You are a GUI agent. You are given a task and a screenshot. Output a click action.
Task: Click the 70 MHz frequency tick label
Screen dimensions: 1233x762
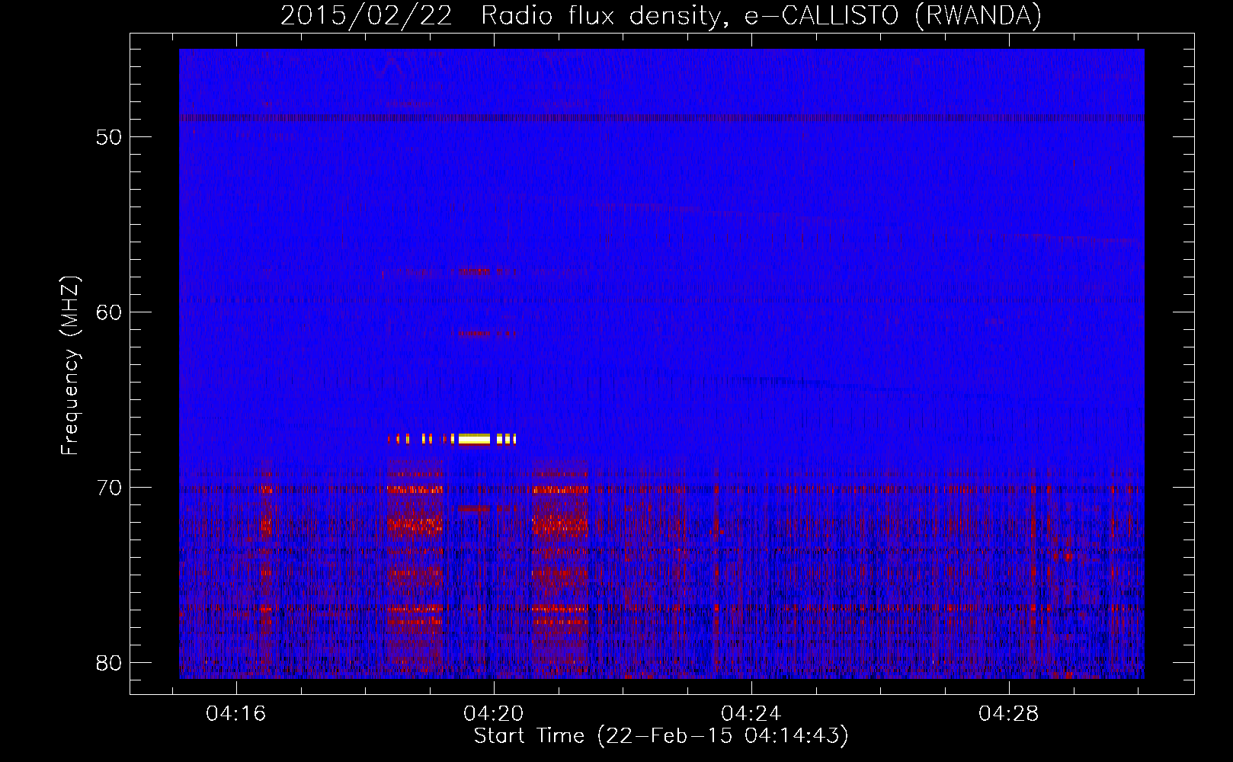[109, 488]
